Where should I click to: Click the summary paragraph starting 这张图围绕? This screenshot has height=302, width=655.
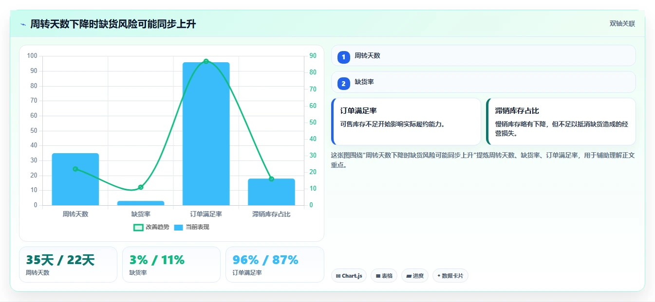pyautogui.click(x=483, y=160)
